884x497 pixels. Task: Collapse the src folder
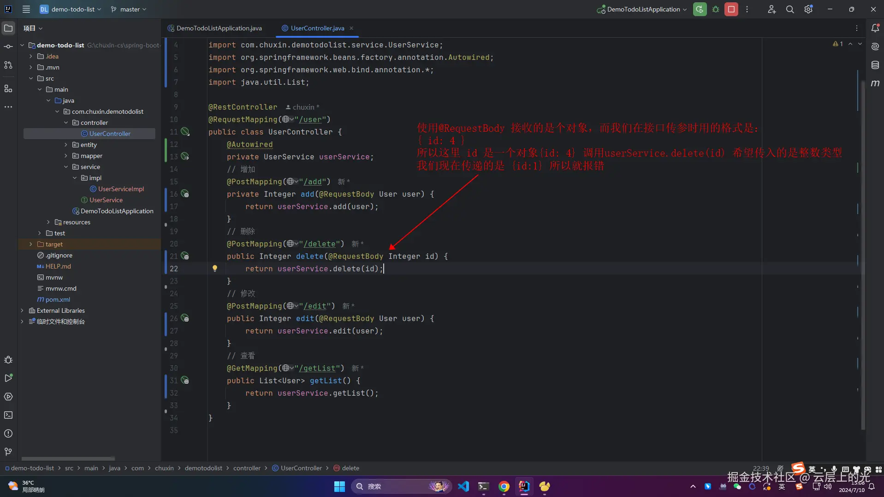[x=31, y=78]
